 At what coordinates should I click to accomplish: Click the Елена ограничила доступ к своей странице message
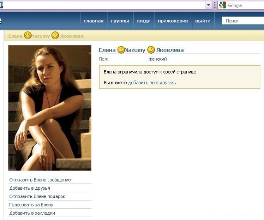pyautogui.click(x=151, y=72)
